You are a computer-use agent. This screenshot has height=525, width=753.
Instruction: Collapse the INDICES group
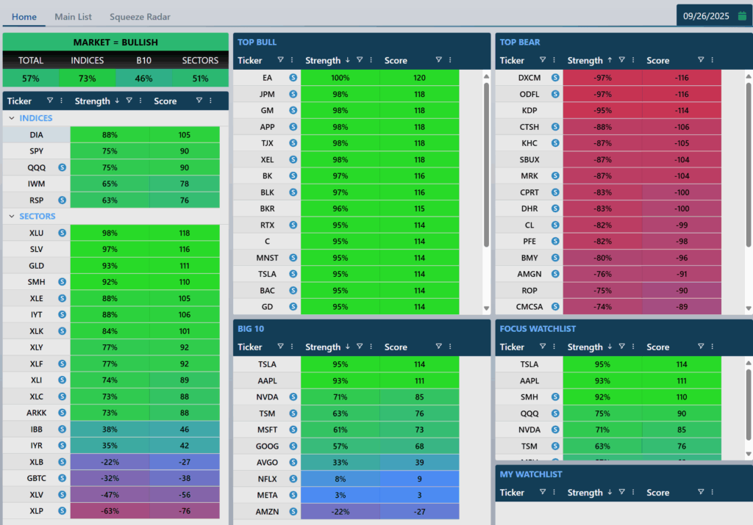[x=12, y=118]
